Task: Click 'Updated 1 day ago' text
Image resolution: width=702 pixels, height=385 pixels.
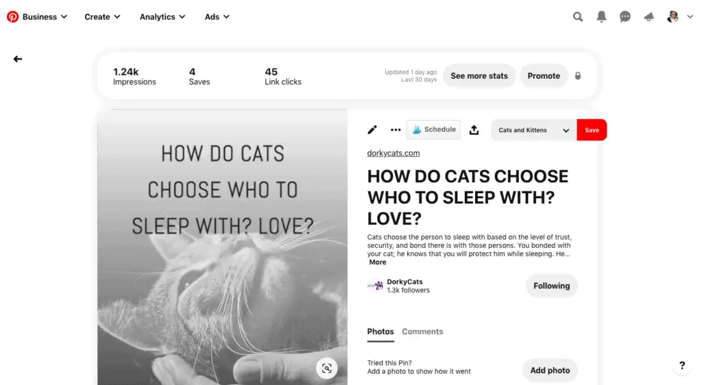Action: (411, 72)
